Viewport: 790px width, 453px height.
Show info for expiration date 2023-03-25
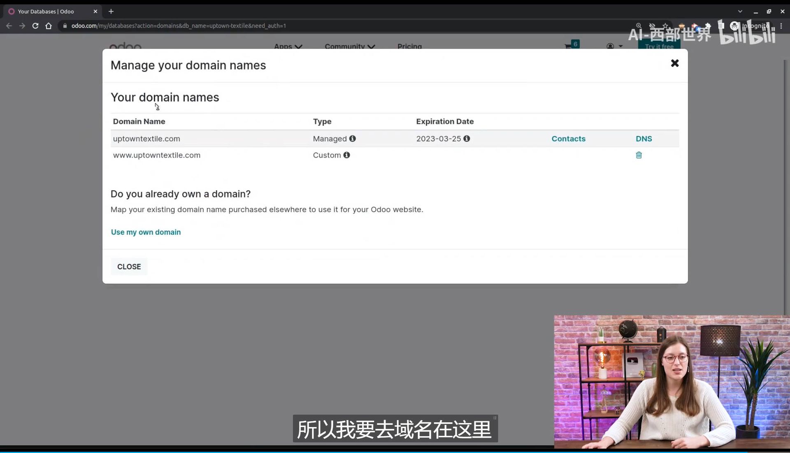click(x=467, y=139)
